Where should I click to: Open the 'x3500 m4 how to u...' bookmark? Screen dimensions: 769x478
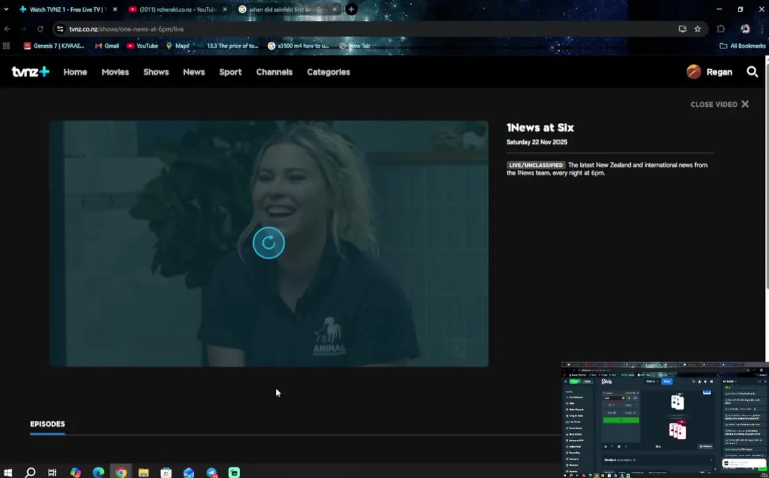[x=298, y=46]
